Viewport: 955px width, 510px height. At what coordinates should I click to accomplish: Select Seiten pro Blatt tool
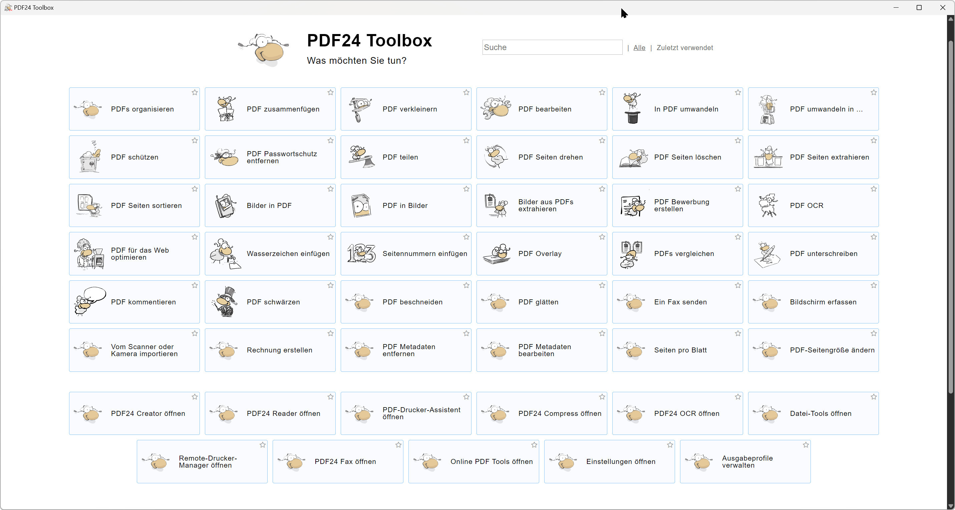[x=677, y=350]
